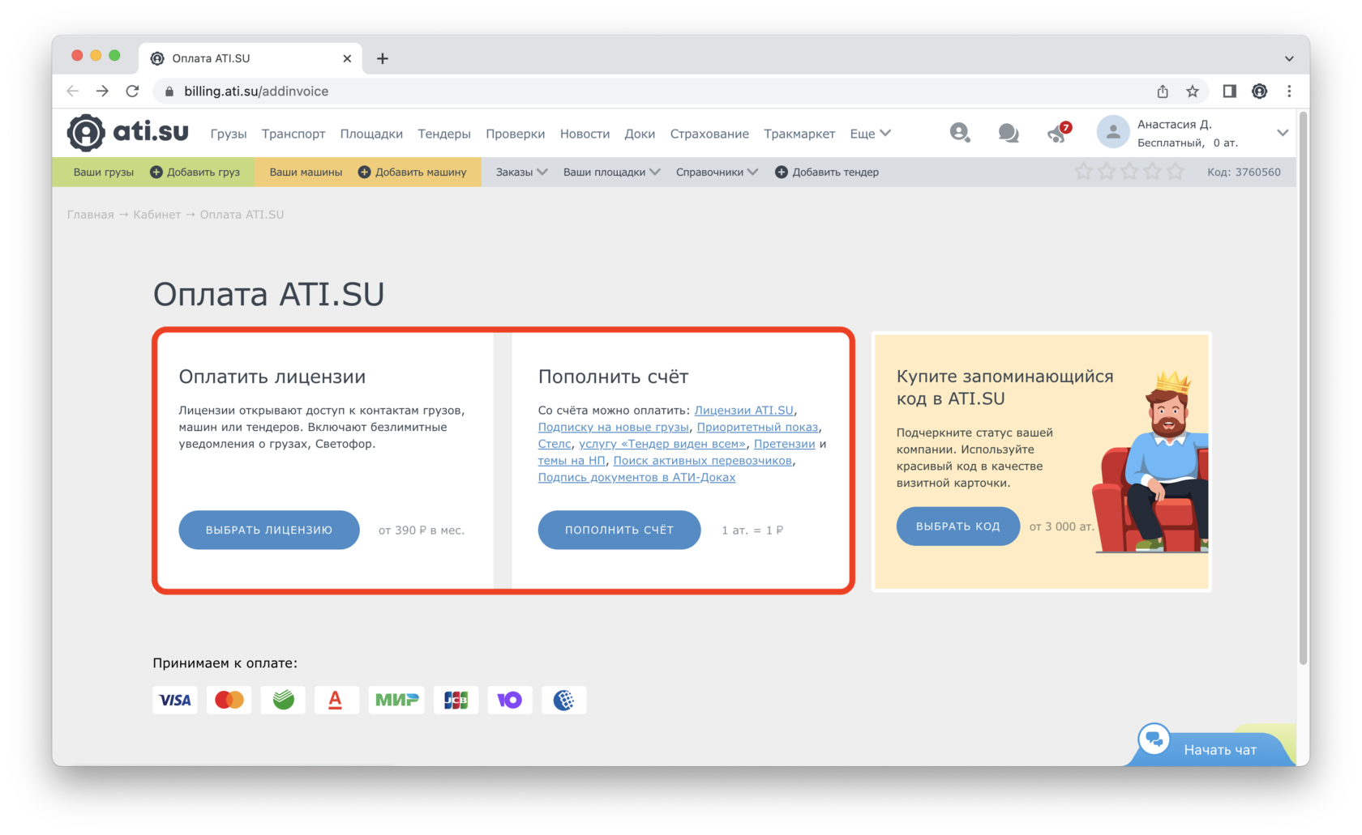The width and height of the screenshot is (1362, 835).
Task: Open the Проверки menu item
Action: (515, 134)
